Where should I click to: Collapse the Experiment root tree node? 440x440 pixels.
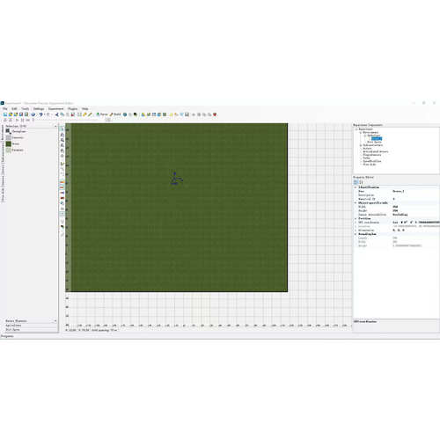click(x=356, y=129)
